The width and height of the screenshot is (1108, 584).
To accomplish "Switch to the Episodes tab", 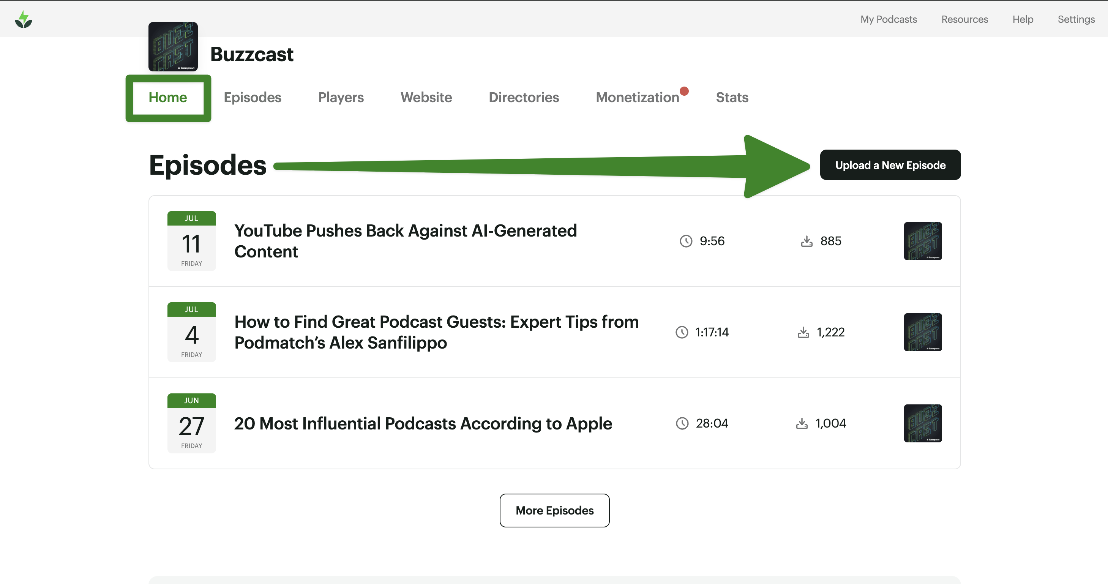I will tap(253, 98).
